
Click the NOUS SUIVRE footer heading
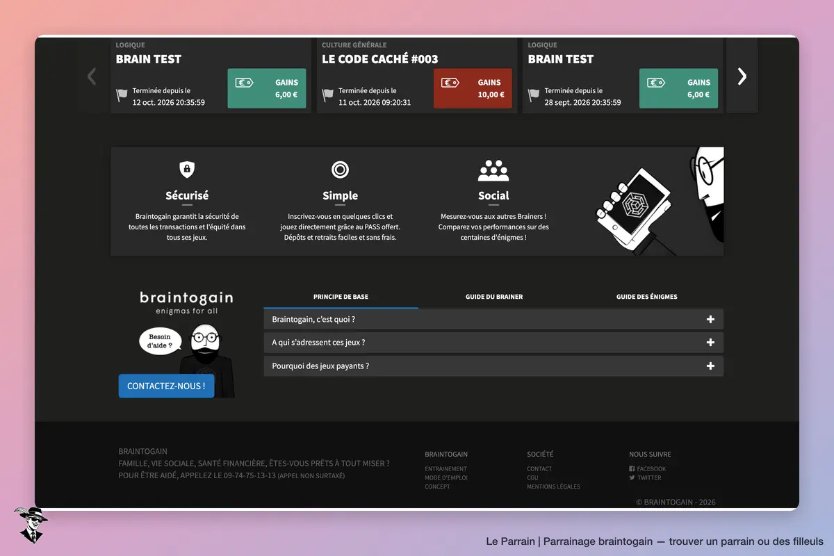coord(650,455)
